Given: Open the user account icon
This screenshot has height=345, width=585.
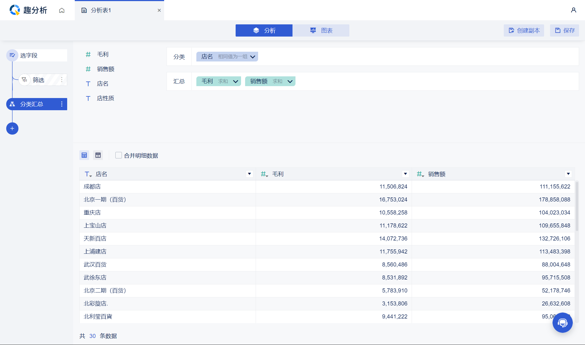Looking at the screenshot, I should (573, 10).
